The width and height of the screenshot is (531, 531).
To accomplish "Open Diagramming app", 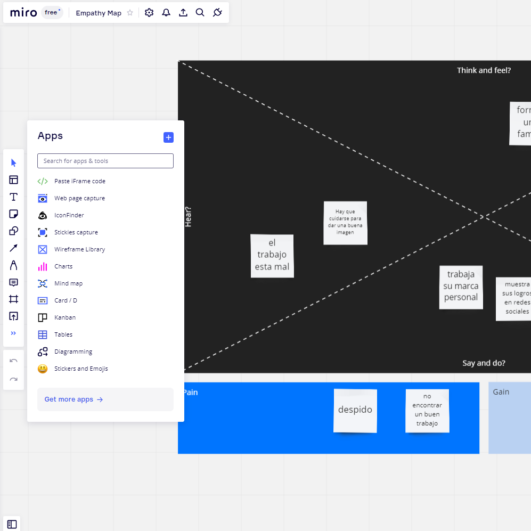I will click(105, 352).
